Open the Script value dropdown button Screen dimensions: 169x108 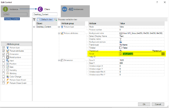tap(163, 54)
